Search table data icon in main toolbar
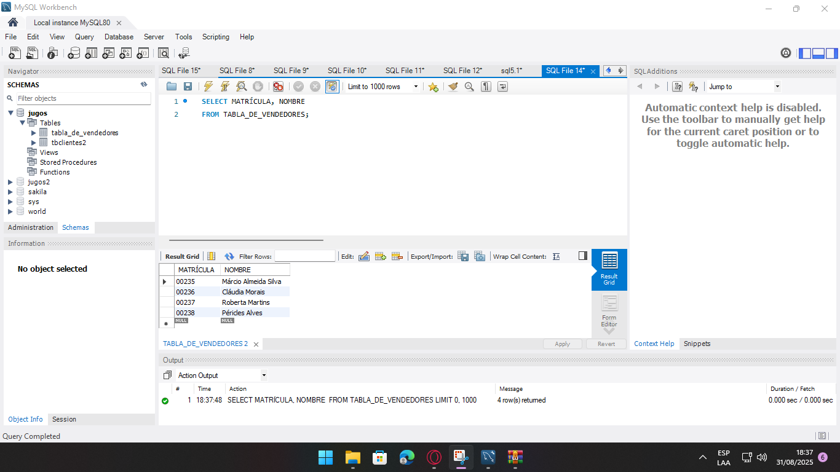 pos(164,53)
